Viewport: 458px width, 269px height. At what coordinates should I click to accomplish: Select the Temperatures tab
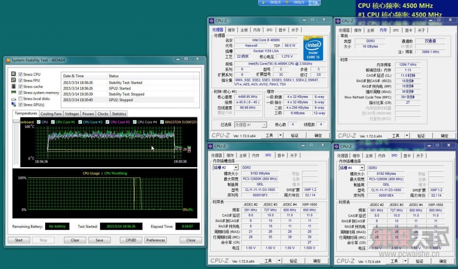25,113
